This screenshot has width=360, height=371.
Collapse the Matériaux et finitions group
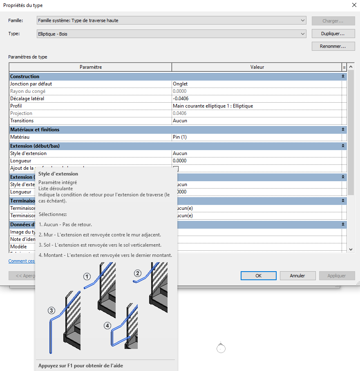(x=342, y=130)
